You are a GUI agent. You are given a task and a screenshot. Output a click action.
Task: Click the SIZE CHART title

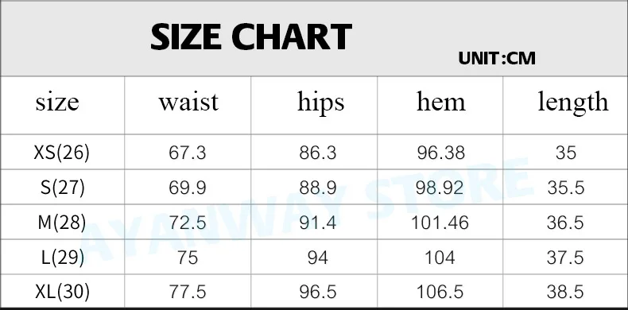[x=251, y=37]
